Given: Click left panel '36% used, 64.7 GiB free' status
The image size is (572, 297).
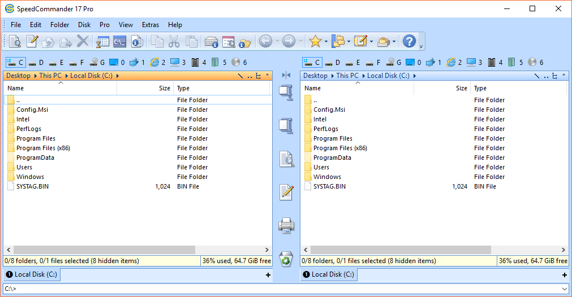Looking at the screenshot, I should tap(236, 261).
